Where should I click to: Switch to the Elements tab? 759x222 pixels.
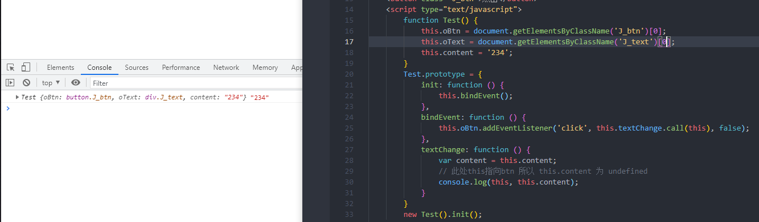(x=60, y=68)
